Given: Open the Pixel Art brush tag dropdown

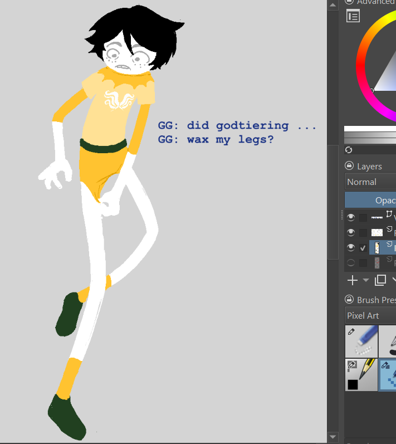Looking at the screenshot, I should tap(370, 315).
